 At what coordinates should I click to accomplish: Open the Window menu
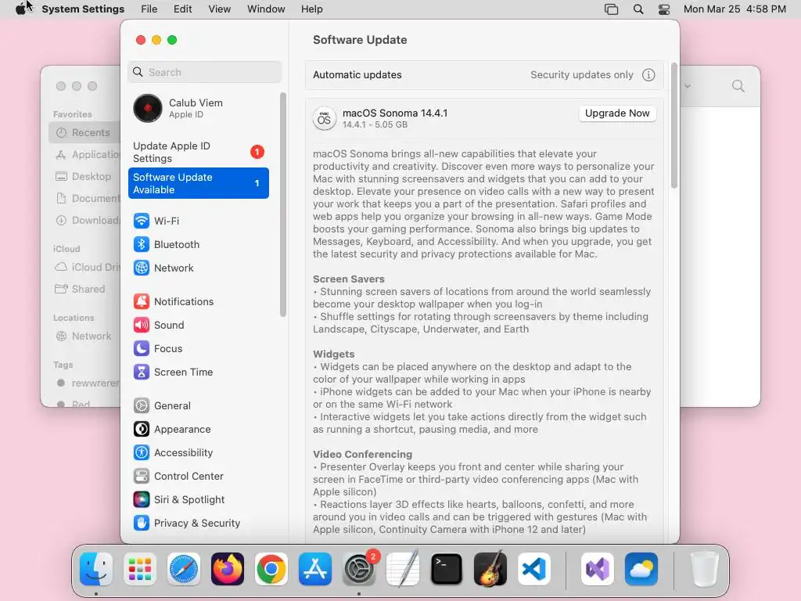[266, 9]
